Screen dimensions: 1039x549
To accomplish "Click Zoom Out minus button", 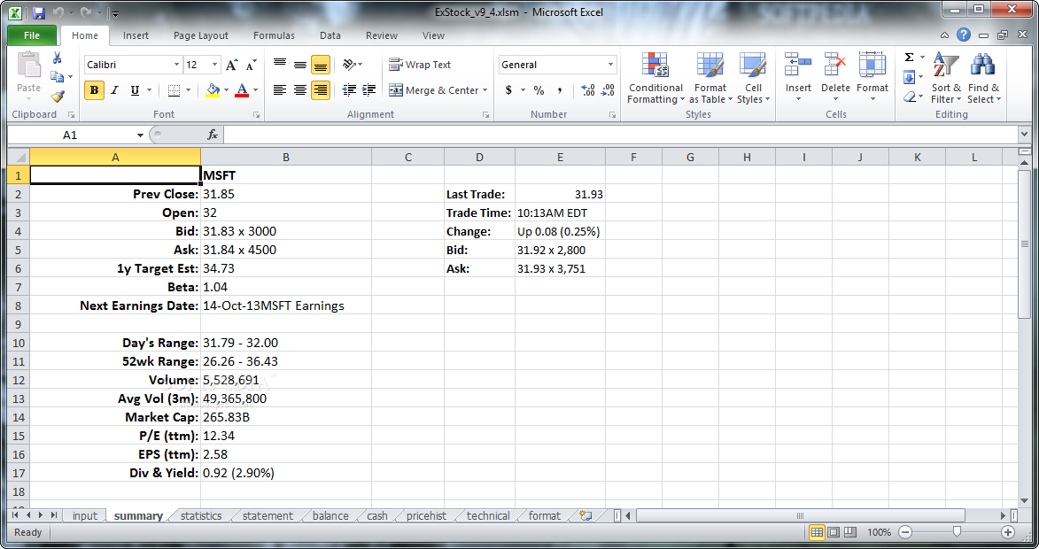I will coord(906,532).
